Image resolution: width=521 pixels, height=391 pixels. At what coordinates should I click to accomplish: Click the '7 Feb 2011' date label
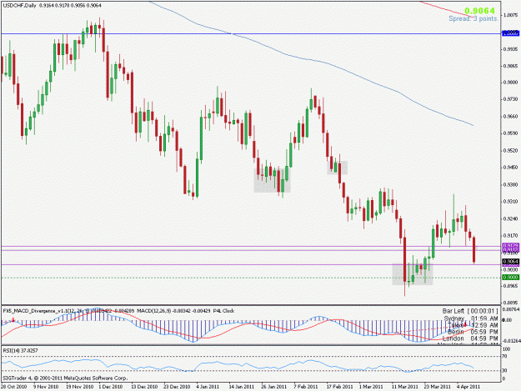[x=306, y=387]
